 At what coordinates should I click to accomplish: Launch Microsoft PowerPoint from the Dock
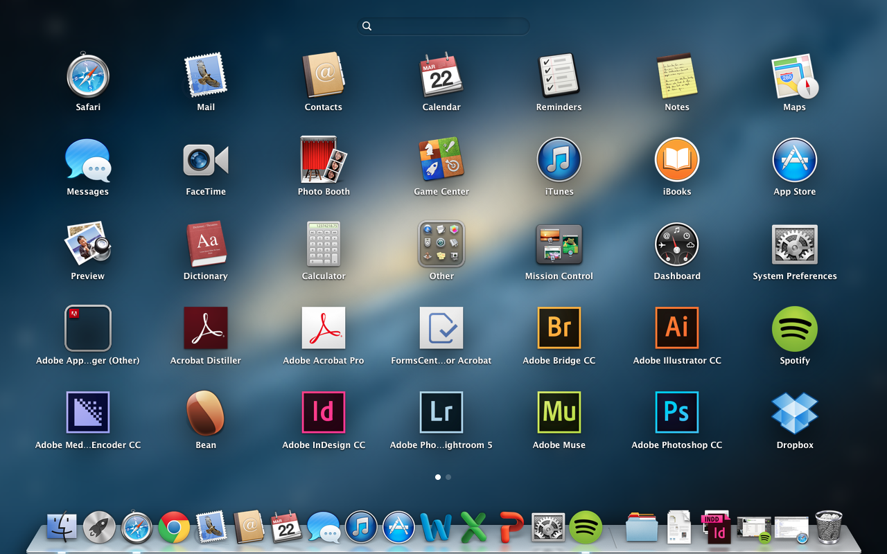click(511, 528)
